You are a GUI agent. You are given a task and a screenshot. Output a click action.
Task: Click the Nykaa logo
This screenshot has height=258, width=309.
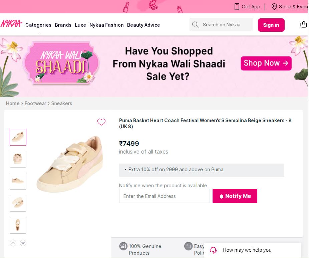click(11, 23)
